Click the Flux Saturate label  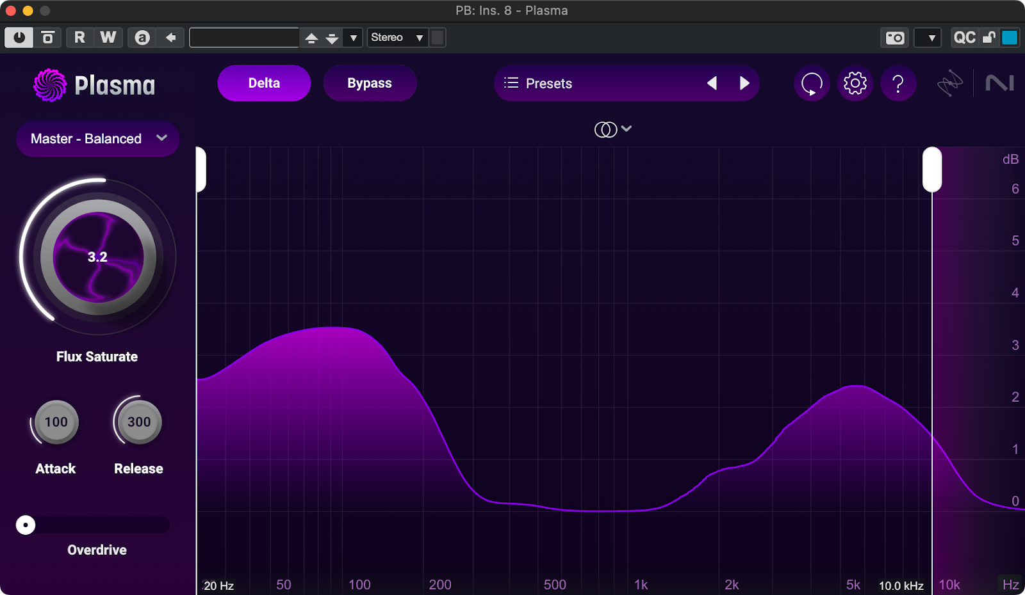tap(97, 357)
